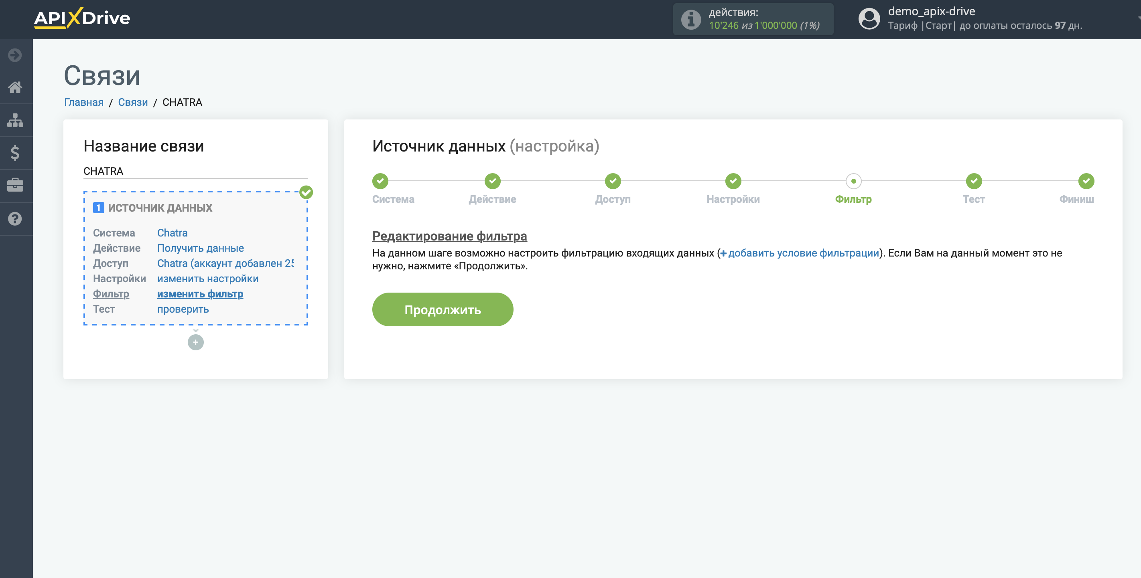Open Chatra system link
This screenshot has width=1141, height=578.
tap(172, 233)
